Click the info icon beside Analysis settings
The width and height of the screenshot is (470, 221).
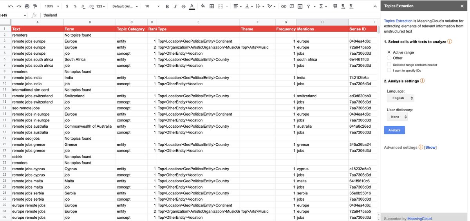tap(422, 81)
